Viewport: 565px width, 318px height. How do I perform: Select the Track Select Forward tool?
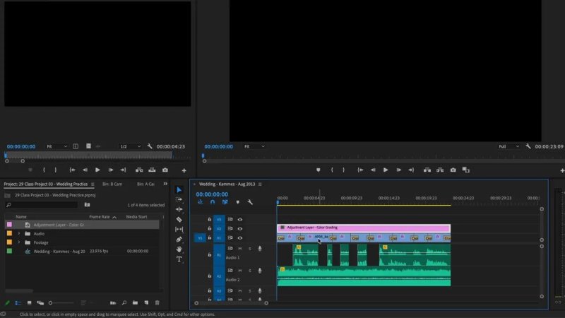point(179,199)
